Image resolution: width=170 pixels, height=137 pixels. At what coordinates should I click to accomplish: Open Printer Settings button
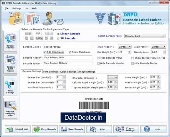pyautogui.click(x=126, y=129)
